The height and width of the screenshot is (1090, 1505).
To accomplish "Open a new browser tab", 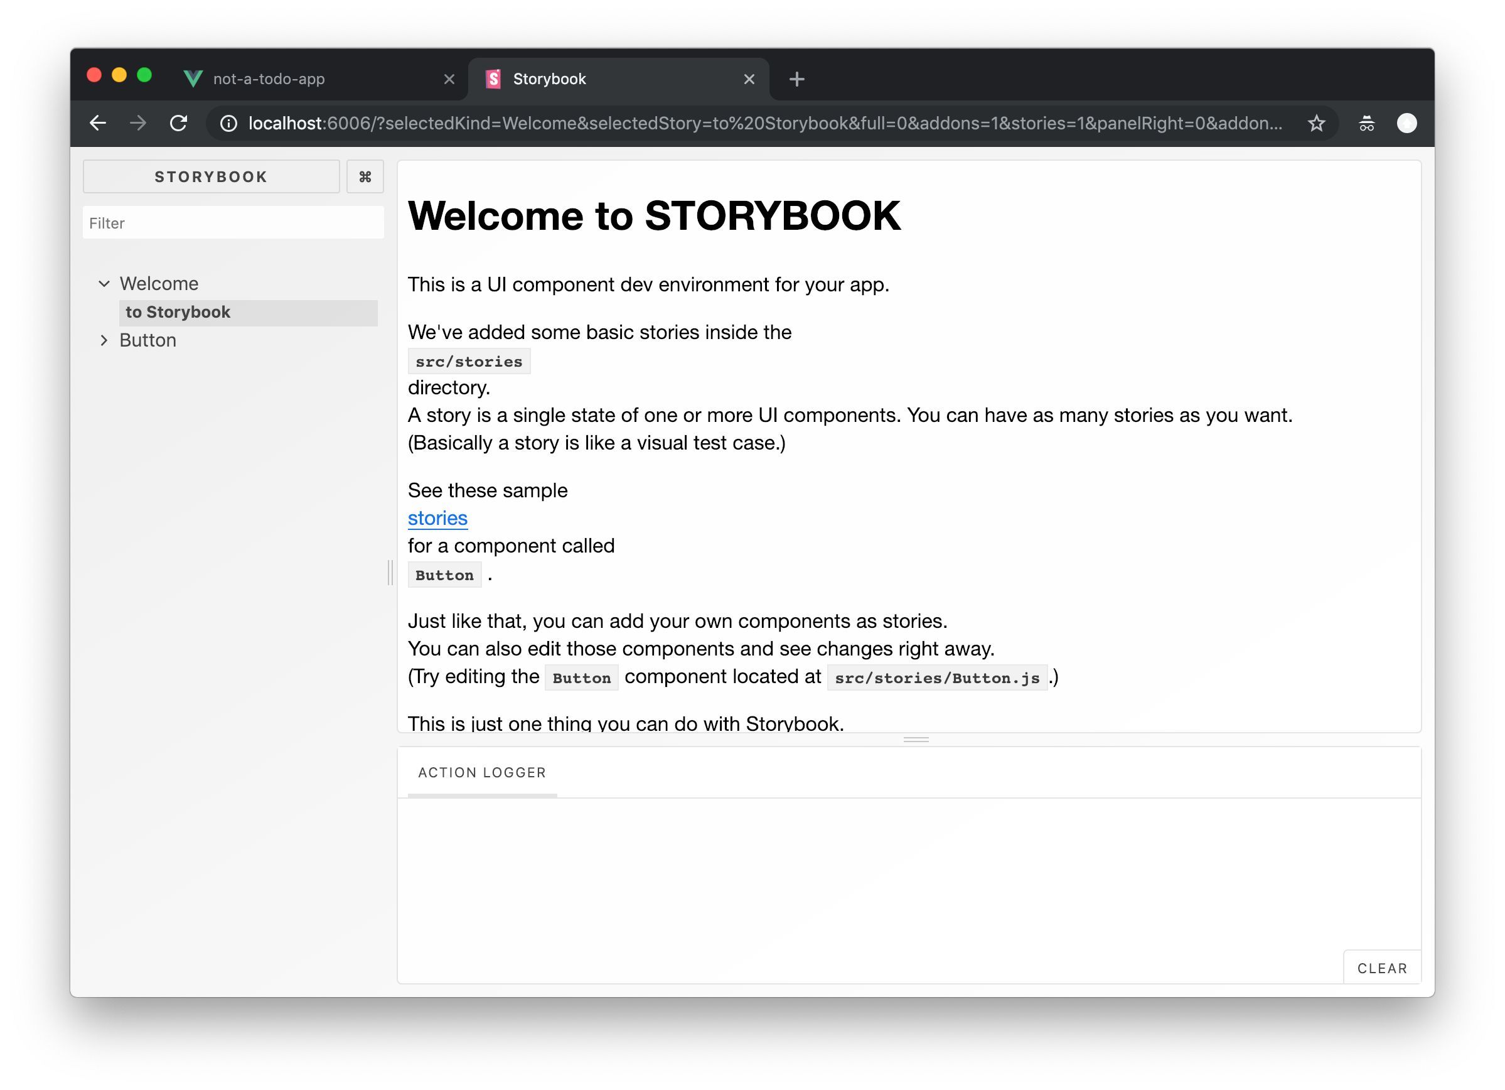I will [796, 79].
